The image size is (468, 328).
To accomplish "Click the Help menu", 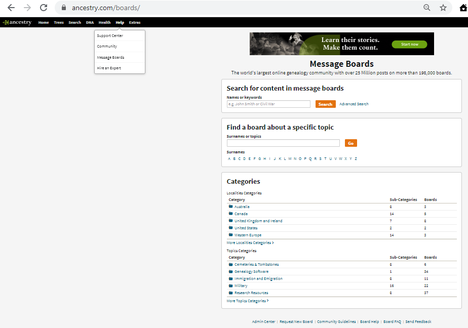I will point(120,22).
